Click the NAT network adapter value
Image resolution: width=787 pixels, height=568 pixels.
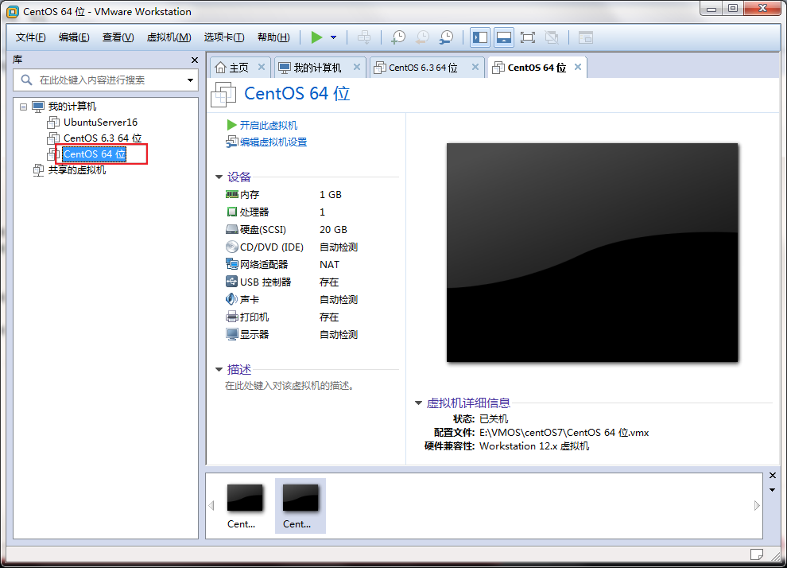coord(329,265)
